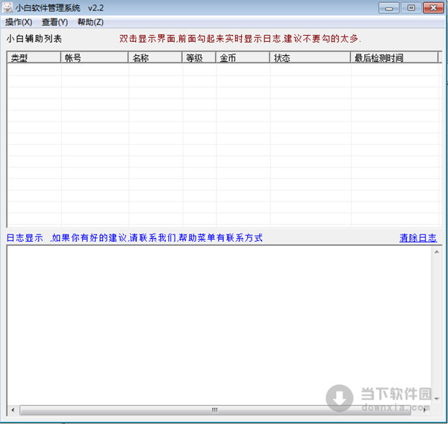The image size is (448, 424).
Task: Click the blue 日志显示 label
Action: pos(25,237)
